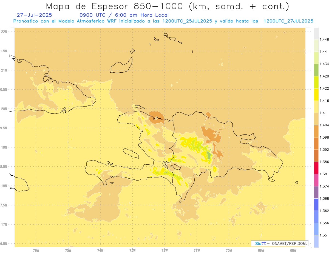Image resolution: width=329 pixels, height=254 pixels.
Task: Click legend value 1.38
Action: (x=324, y=174)
